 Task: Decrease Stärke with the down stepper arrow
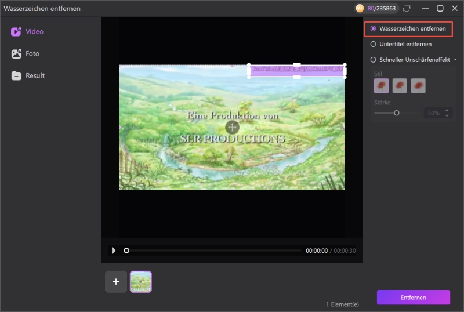click(447, 115)
